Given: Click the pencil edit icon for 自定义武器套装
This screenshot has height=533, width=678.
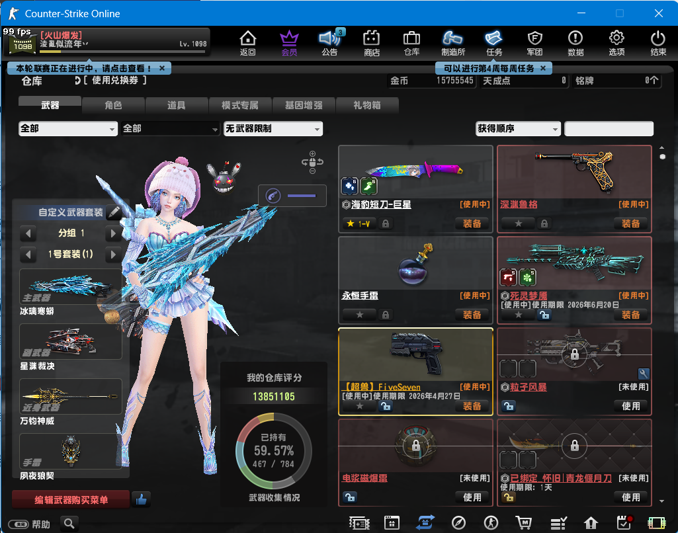Looking at the screenshot, I should [114, 212].
